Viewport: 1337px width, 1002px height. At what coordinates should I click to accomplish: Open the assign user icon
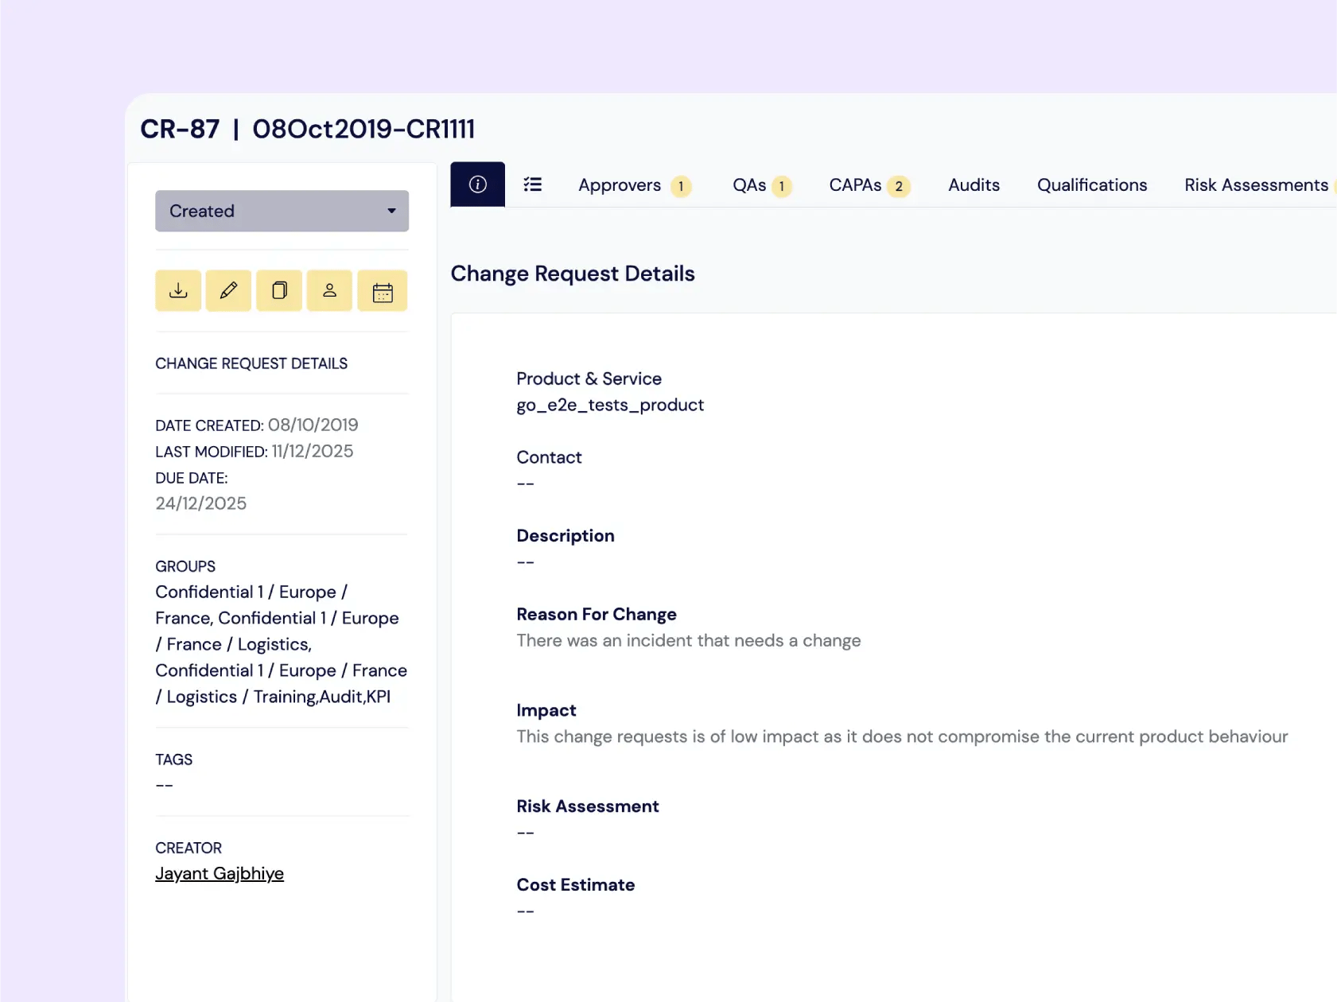pyautogui.click(x=329, y=290)
